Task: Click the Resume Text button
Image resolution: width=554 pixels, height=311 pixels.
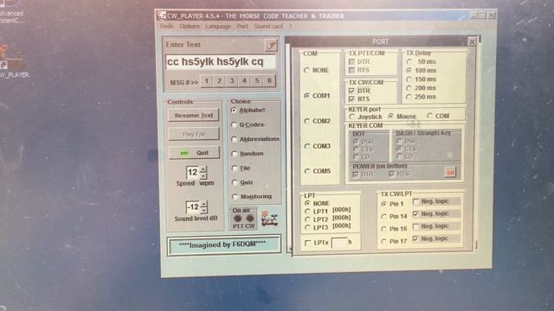Action: pyautogui.click(x=194, y=115)
